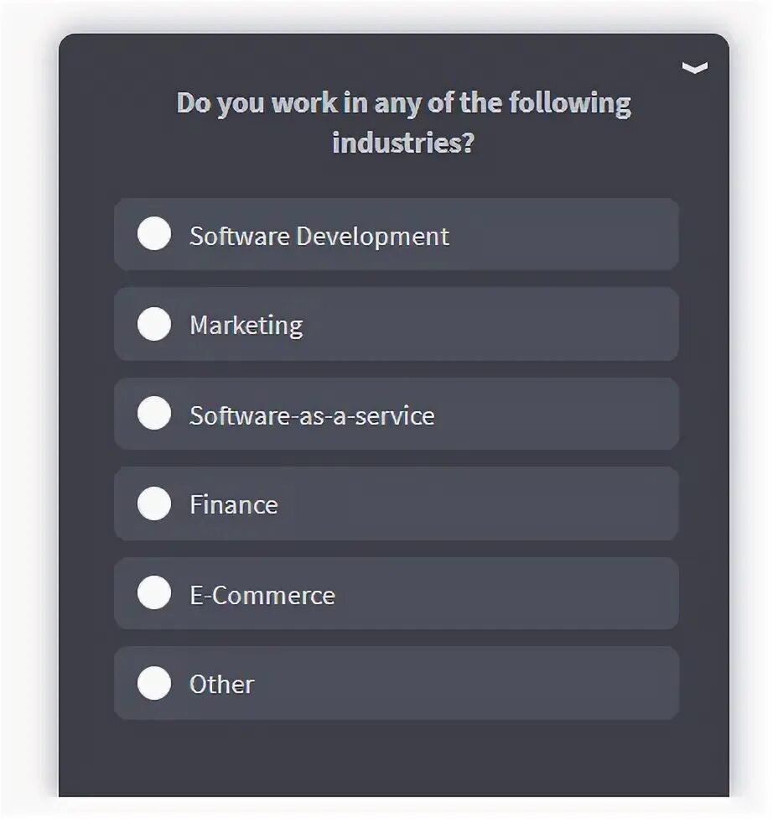Image resolution: width=773 pixels, height=819 pixels.
Task: Click the 'Finance' label text
Action: click(234, 505)
